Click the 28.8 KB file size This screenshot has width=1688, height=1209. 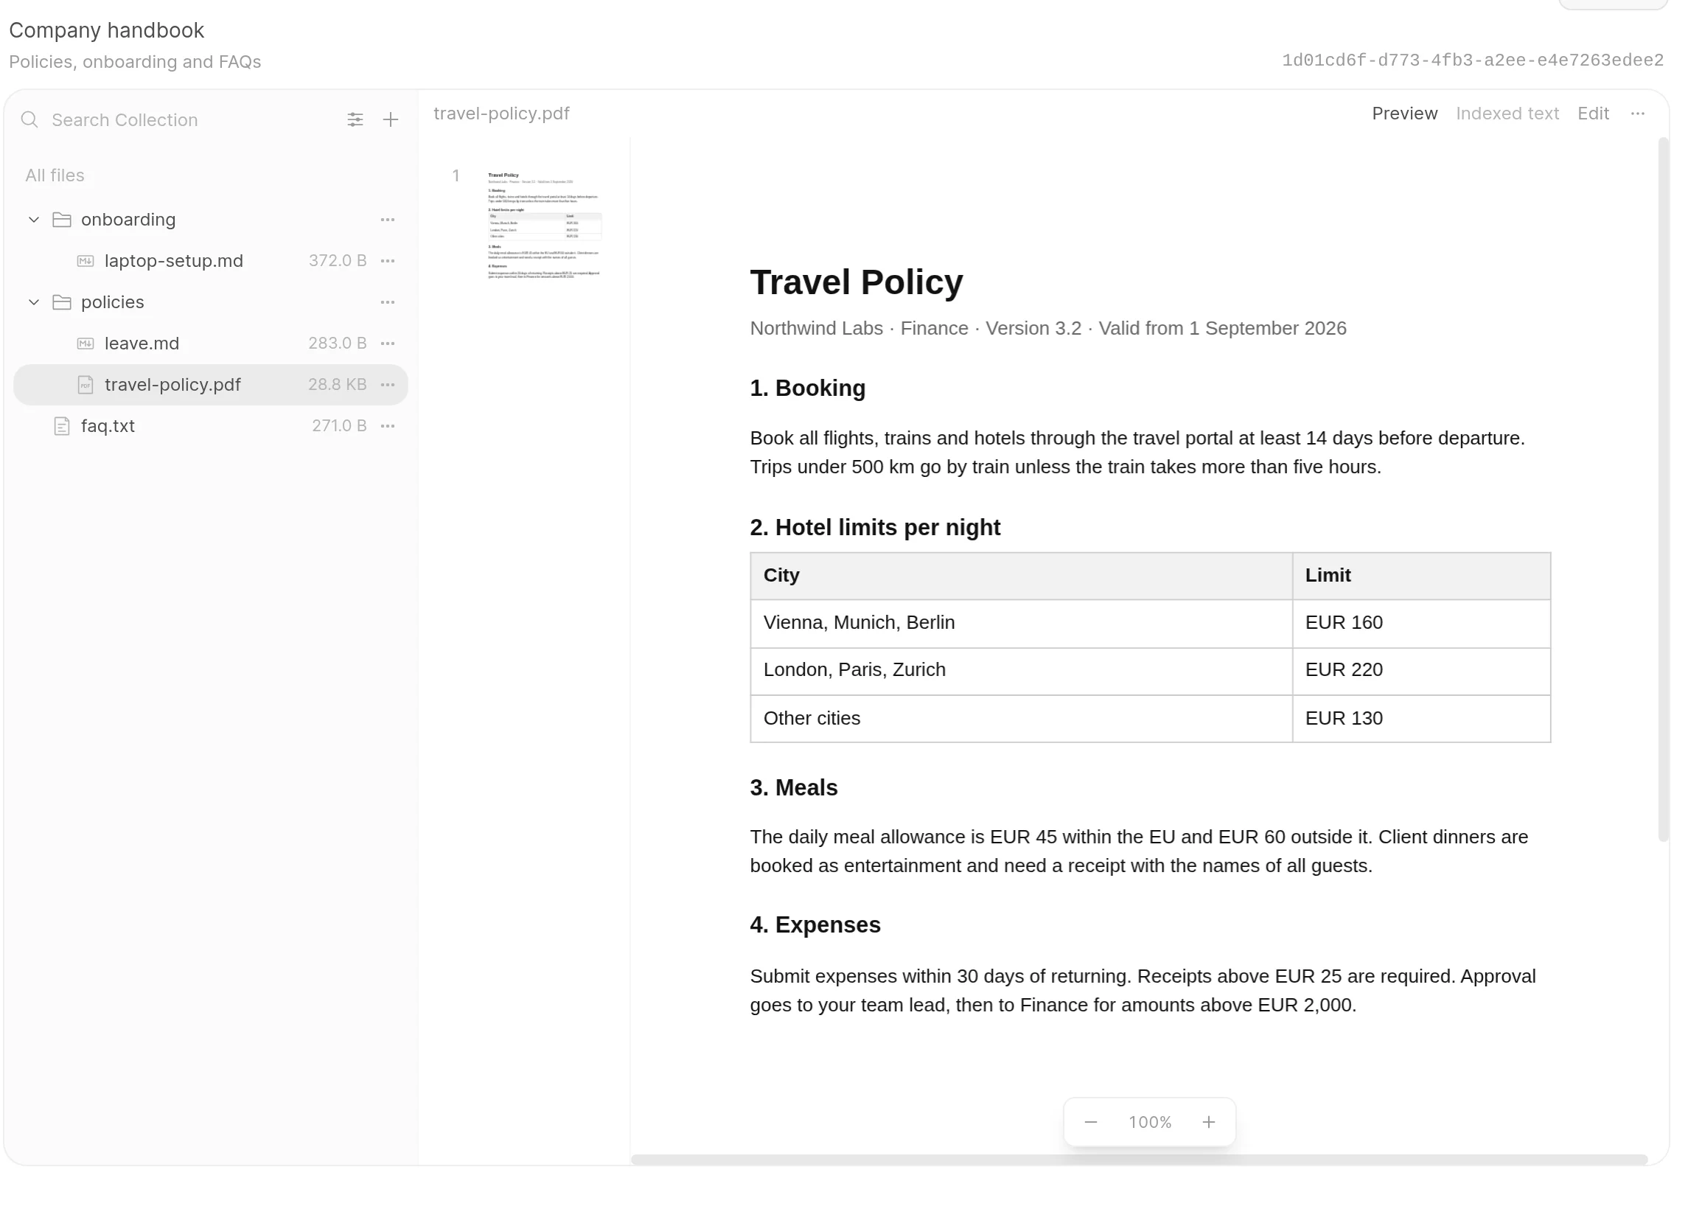pos(337,385)
